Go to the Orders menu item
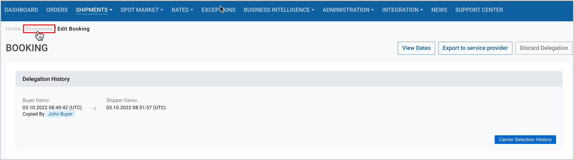The height and width of the screenshot is (160, 574). 57,10
